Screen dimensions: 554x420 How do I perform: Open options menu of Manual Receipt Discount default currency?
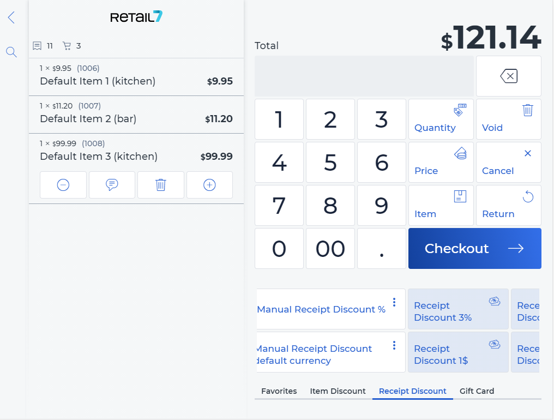394,345
